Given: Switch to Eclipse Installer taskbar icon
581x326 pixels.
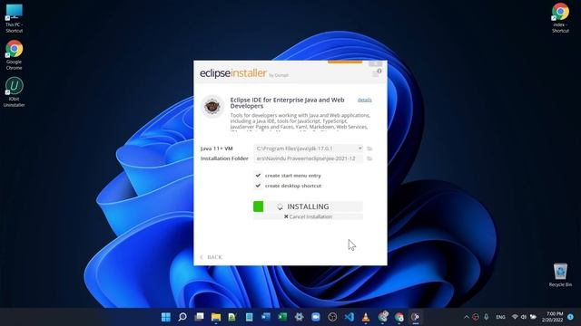Looking at the screenshot, I should pyautogui.click(x=416, y=317).
